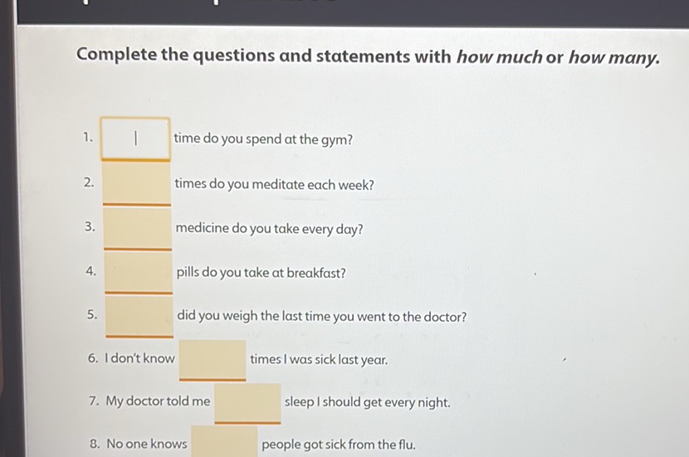This screenshot has width=689, height=457.
Task: Click the text "people got sick from the flu."
Action: (339, 445)
